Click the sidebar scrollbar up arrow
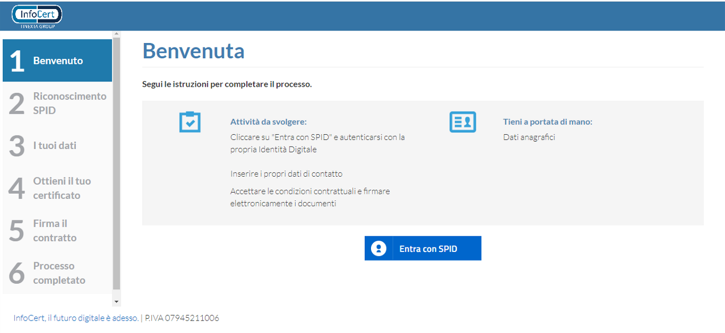This screenshot has width=725, height=333. click(x=117, y=34)
